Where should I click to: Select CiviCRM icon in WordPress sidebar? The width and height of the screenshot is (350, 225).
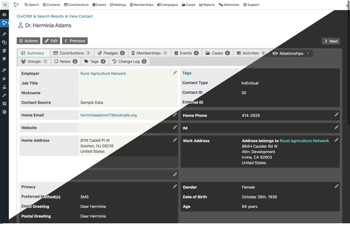pos(4,23)
